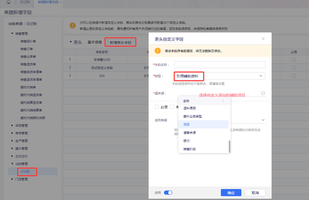Focus the 字段名称 input field

[220, 65]
